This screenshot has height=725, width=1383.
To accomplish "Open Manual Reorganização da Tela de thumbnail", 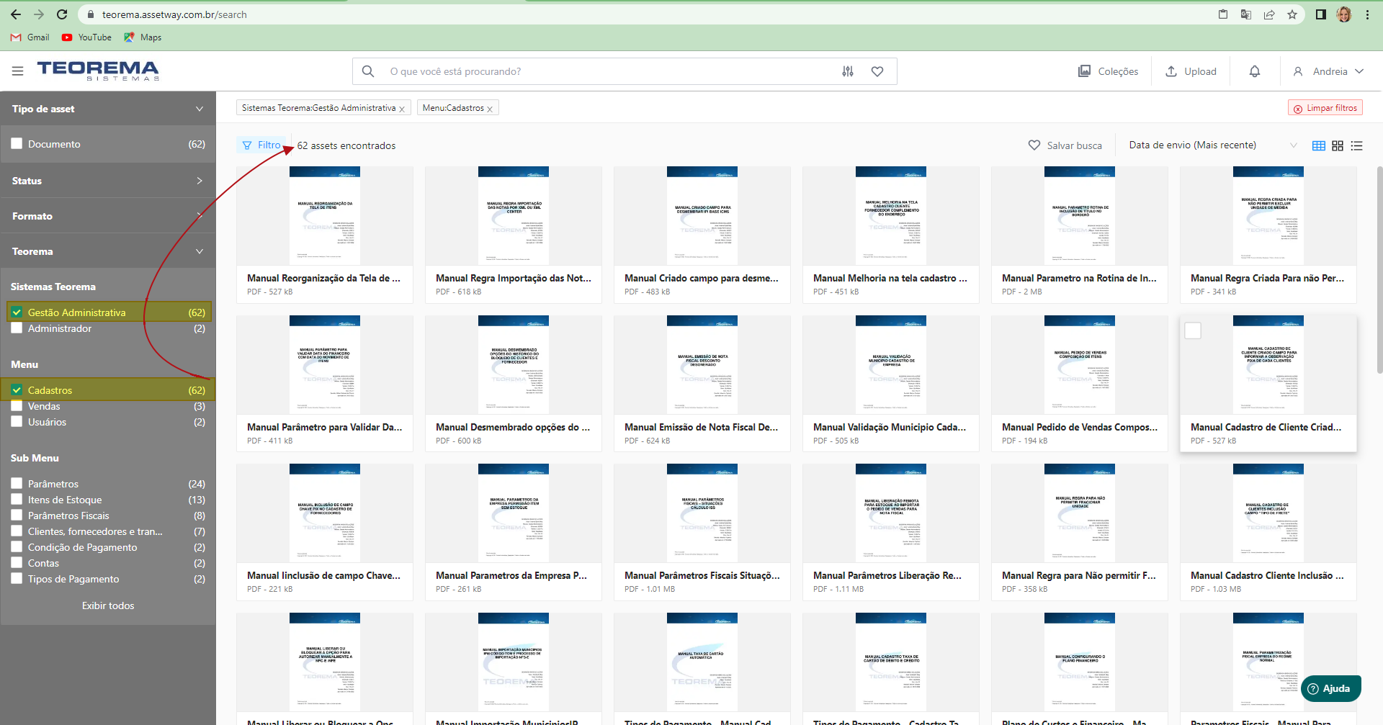I will coord(325,216).
